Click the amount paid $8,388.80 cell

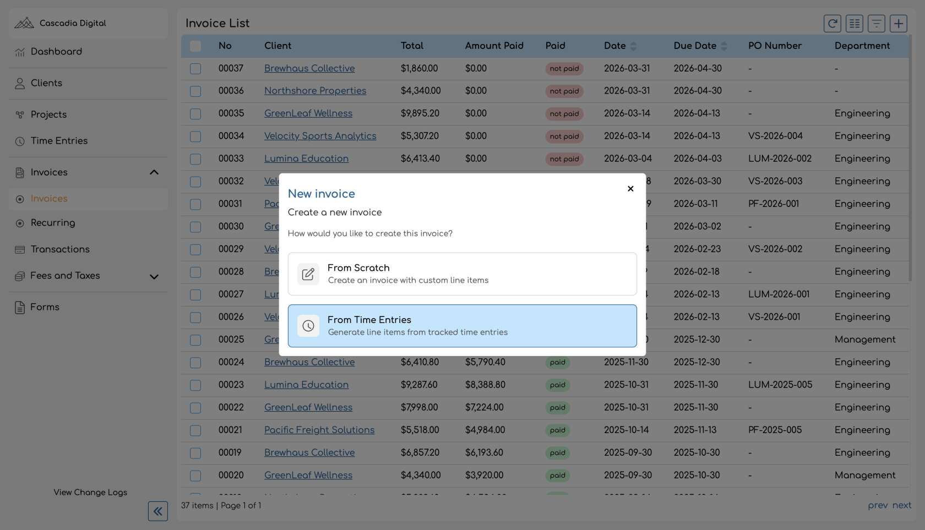point(485,385)
